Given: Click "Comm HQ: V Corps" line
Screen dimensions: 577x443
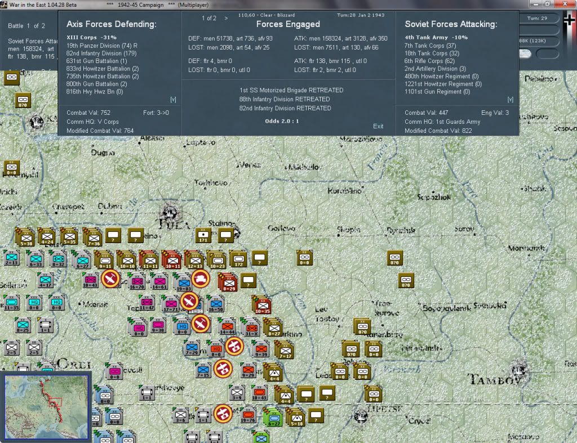Looking at the screenshot, I should tap(93, 122).
